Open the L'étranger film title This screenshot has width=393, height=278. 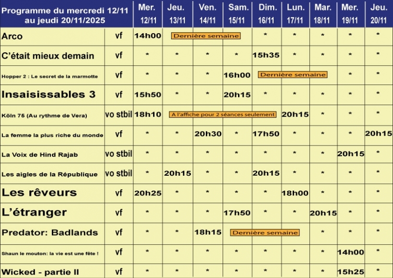pyautogui.click(x=34, y=213)
